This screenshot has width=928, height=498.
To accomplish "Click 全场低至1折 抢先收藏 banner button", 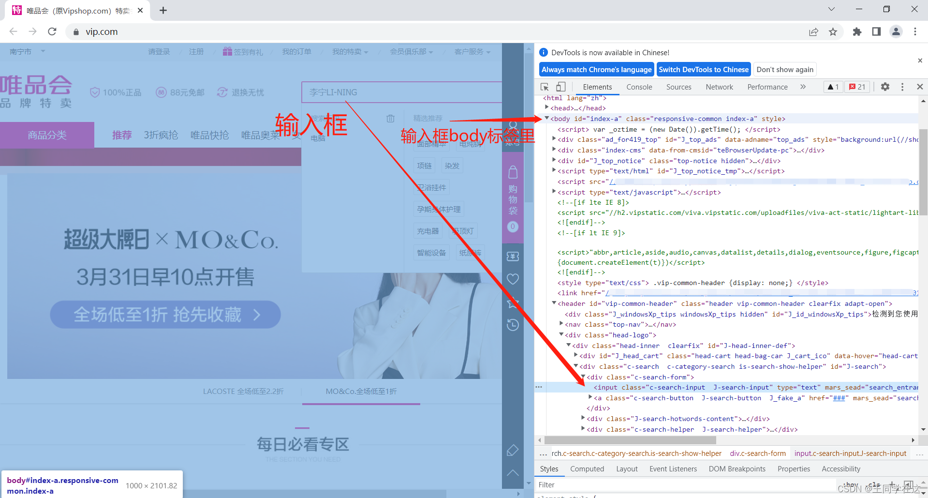I will [x=165, y=315].
